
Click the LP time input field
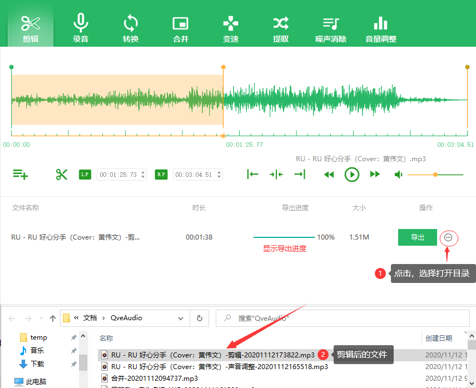point(118,175)
